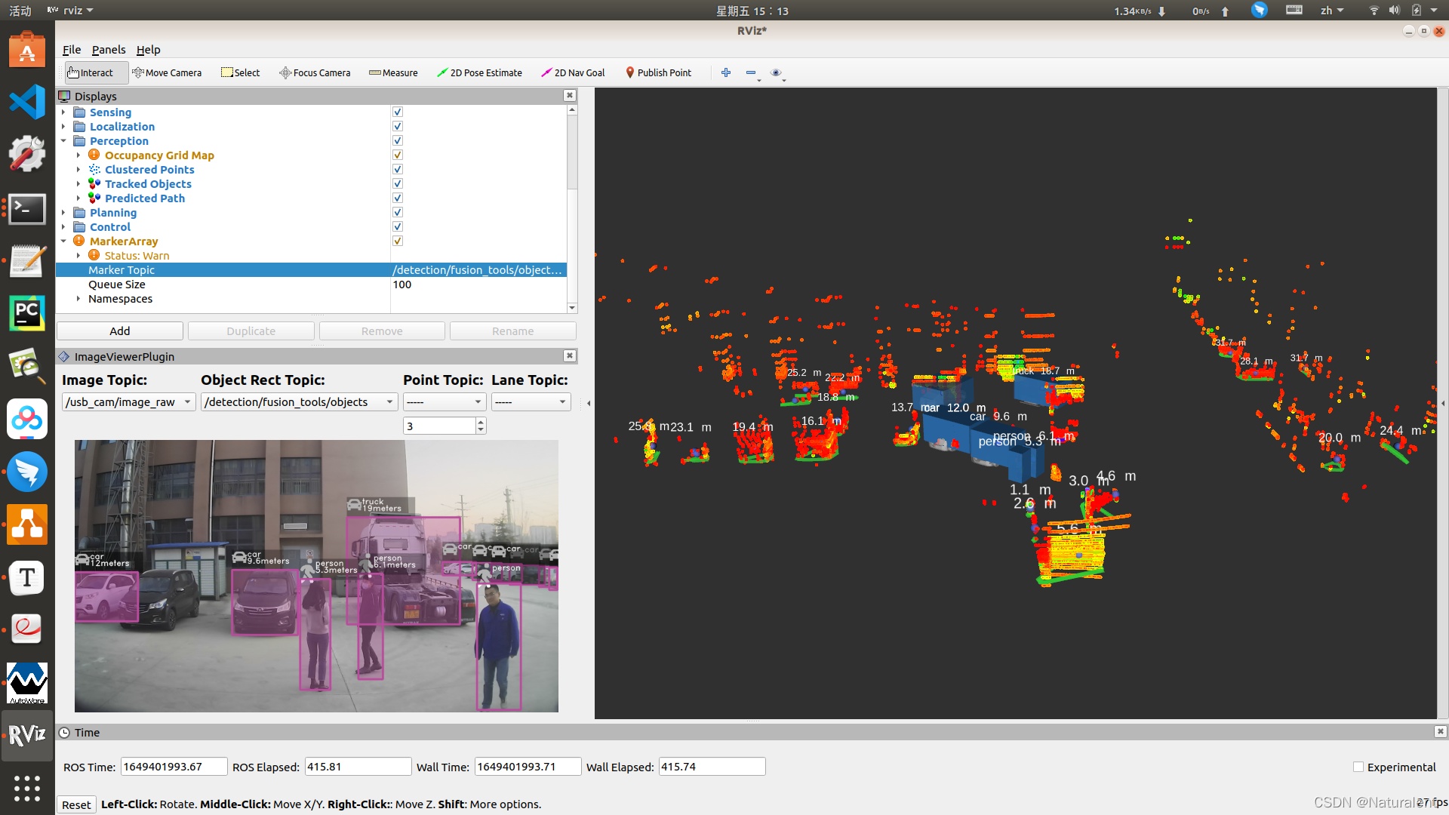Image resolution: width=1449 pixels, height=815 pixels.
Task: Enable the Experimental checkbox
Action: (x=1358, y=767)
